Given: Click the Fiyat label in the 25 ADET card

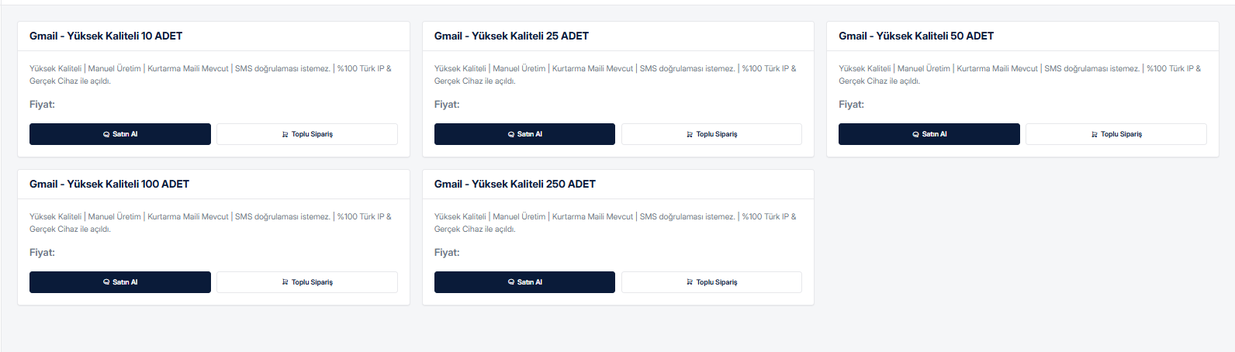Looking at the screenshot, I should 447,105.
